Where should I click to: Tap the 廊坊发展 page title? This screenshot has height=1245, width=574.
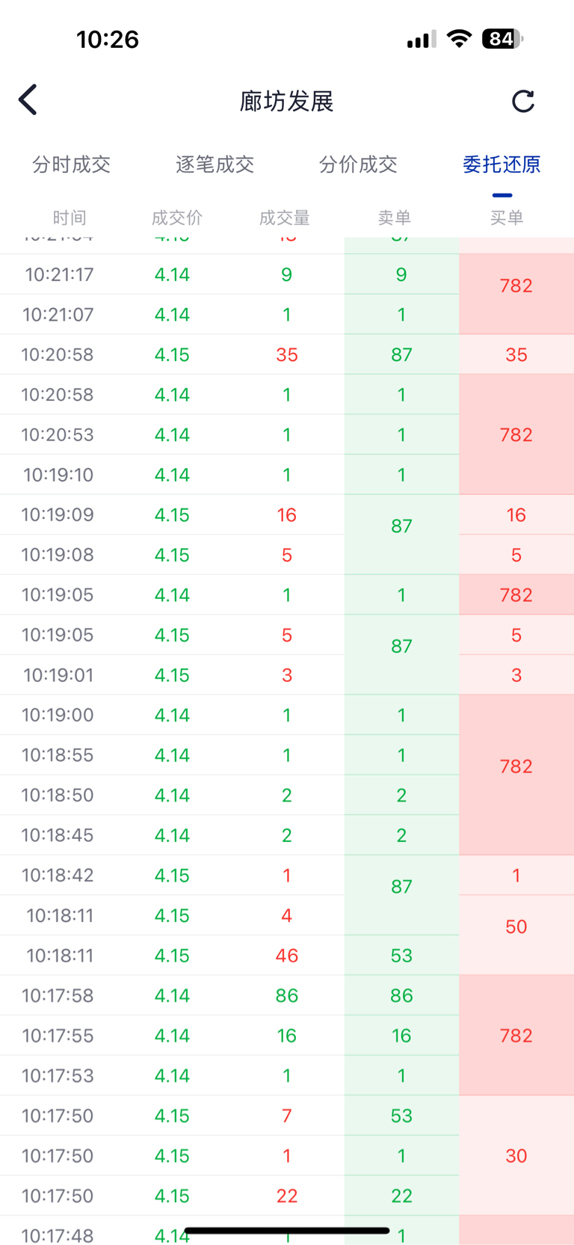pos(286,101)
